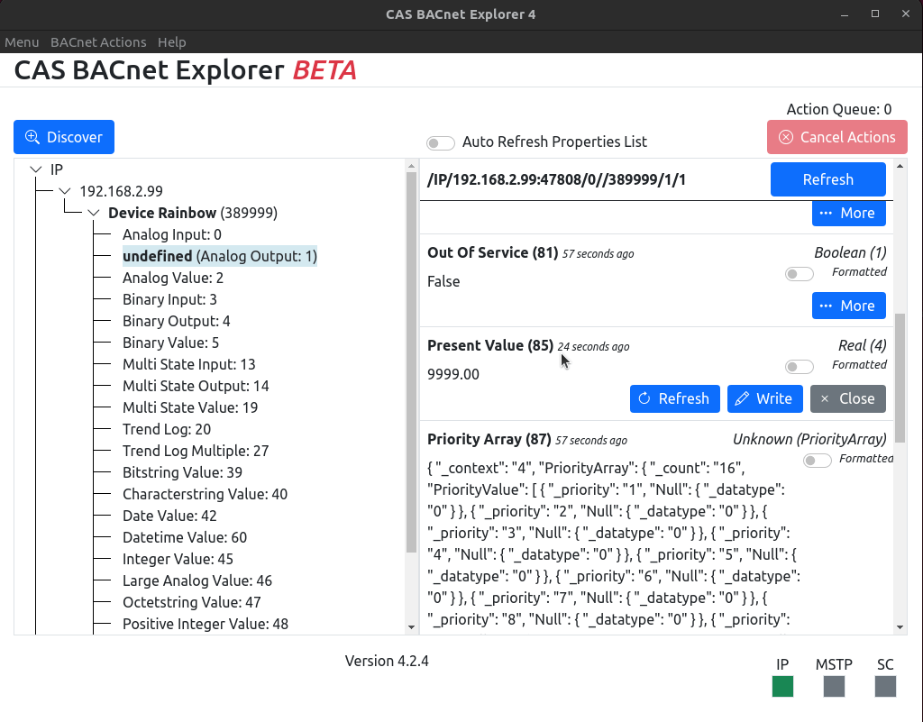Minimize the CAS BACnet Explorer window

[x=845, y=14]
